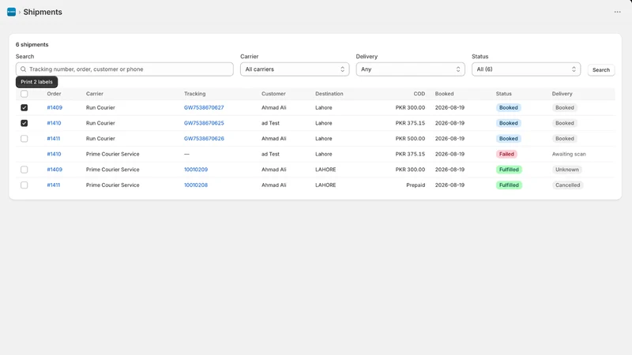Click the Failed status badge

pos(506,154)
